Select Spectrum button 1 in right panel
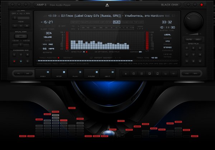This screenshot has height=150, width=215. click(187, 55)
